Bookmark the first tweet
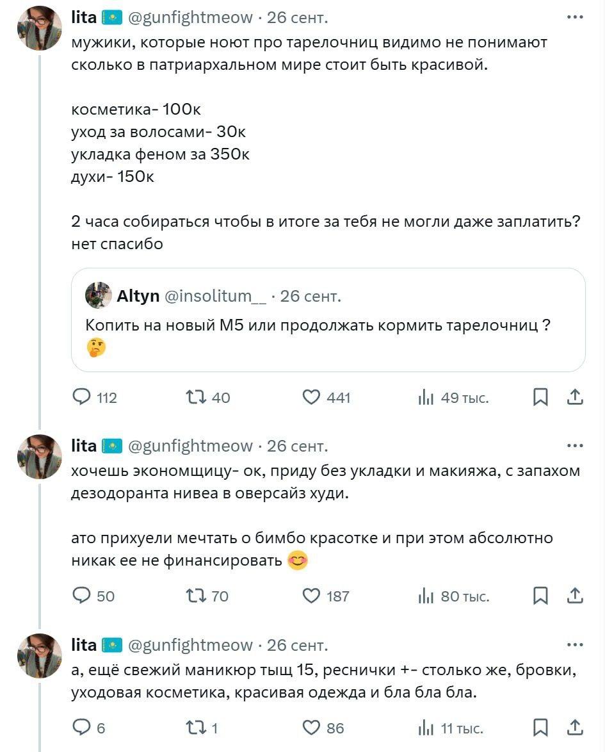605x752 pixels. point(540,397)
